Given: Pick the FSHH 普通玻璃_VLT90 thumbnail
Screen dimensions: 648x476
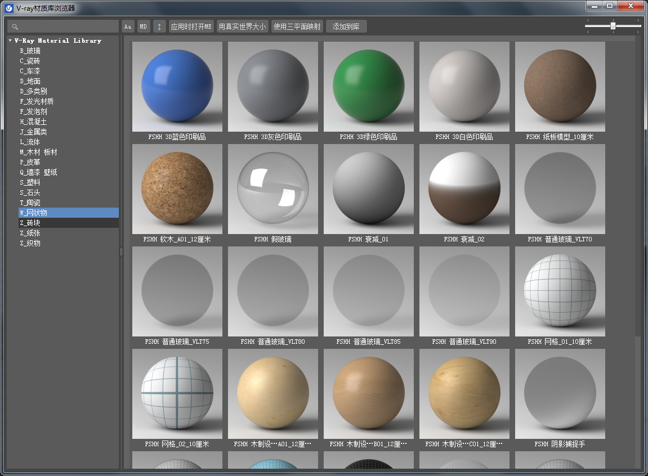Looking at the screenshot, I should tap(464, 291).
